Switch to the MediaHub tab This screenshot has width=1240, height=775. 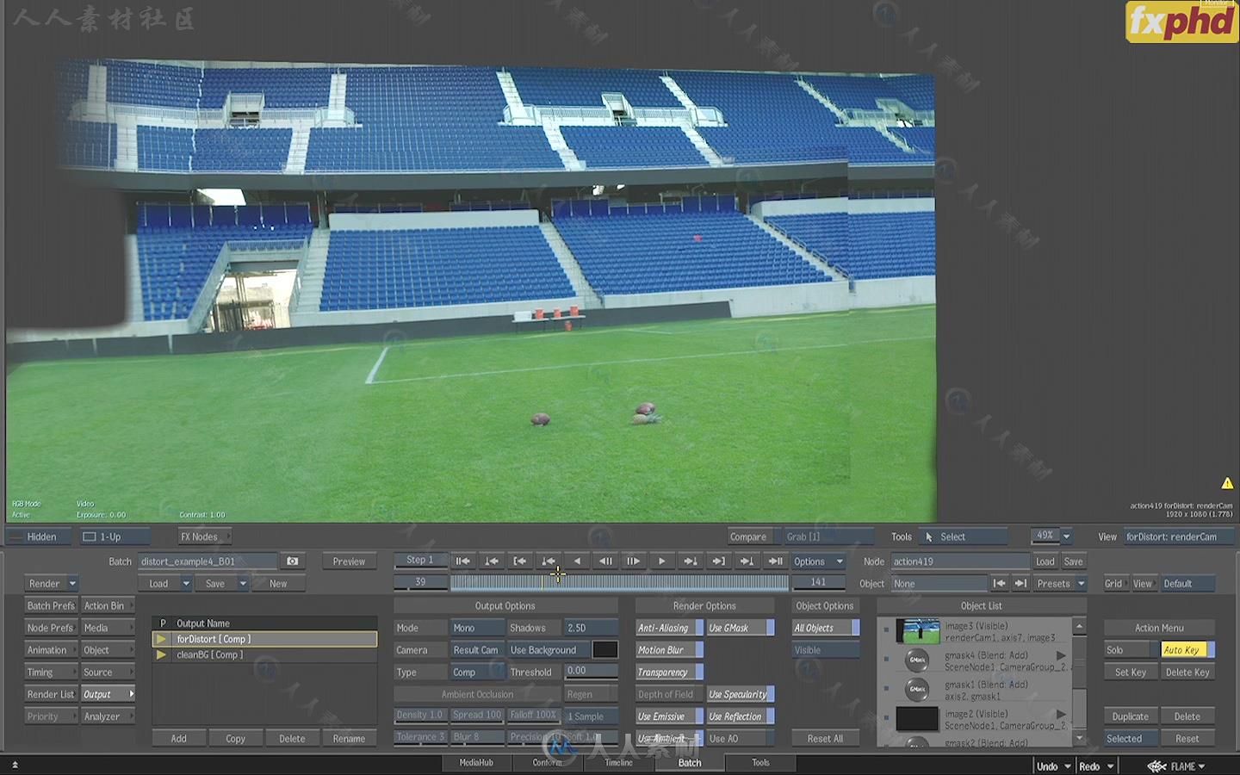476,763
